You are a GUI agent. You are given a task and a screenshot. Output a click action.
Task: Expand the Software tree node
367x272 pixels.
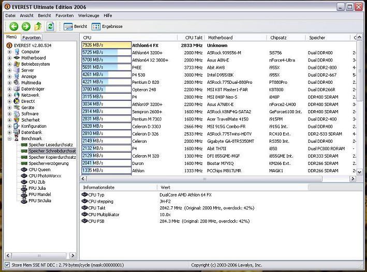10,114
